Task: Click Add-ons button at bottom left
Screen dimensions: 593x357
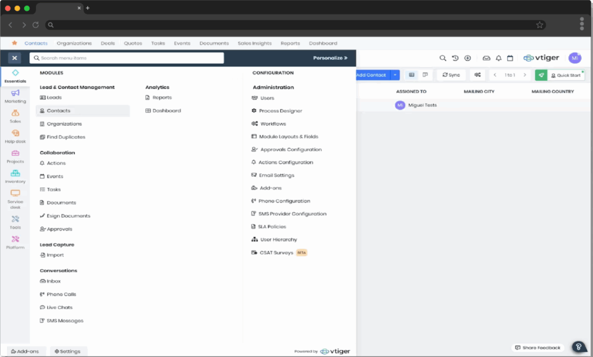Action: tap(25, 351)
